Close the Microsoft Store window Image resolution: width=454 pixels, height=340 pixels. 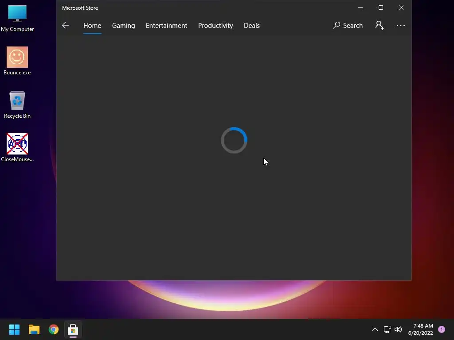click(x=401, y=8)
